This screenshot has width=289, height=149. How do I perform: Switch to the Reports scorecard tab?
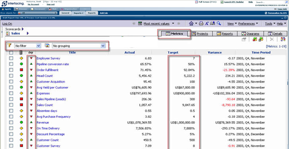[x=225, y=34]
